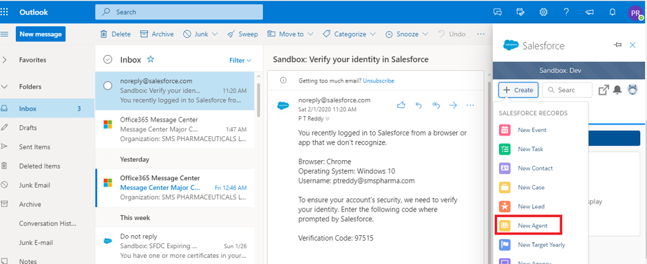Image resolution: width=647 pixels, height=264 pixels.
Task: Pin the Salesforce side panel
Action: click(617, 45)
